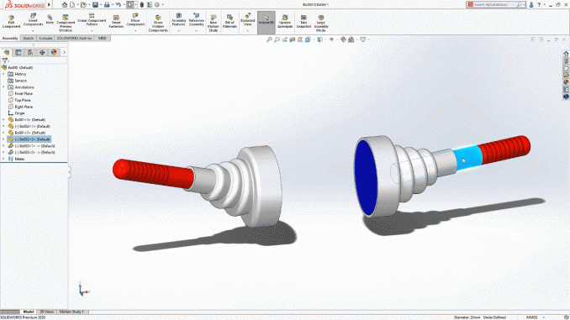Viewport: 570px width, 320px height.
Task: Open the Reference Geometry tool
Action: click(x=196, y=20)
